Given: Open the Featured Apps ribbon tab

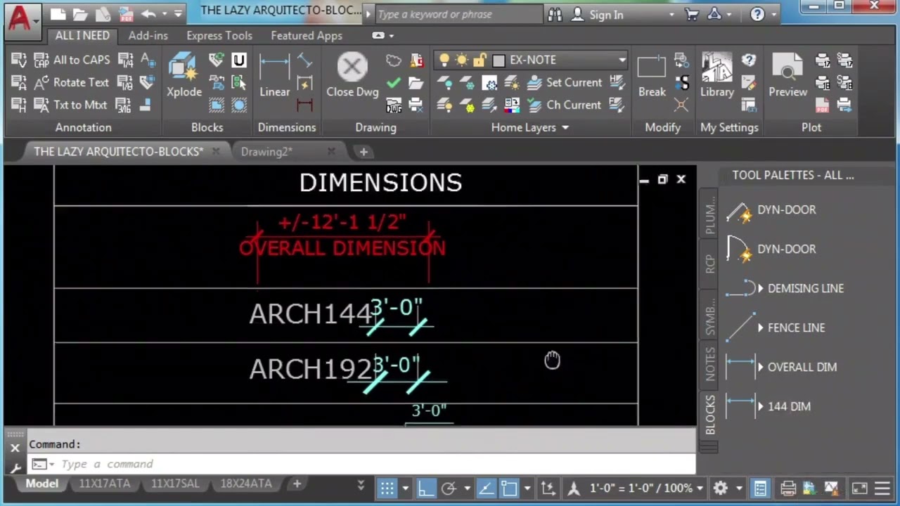Looking at the screenshot, I should click(x=307, y=35).
